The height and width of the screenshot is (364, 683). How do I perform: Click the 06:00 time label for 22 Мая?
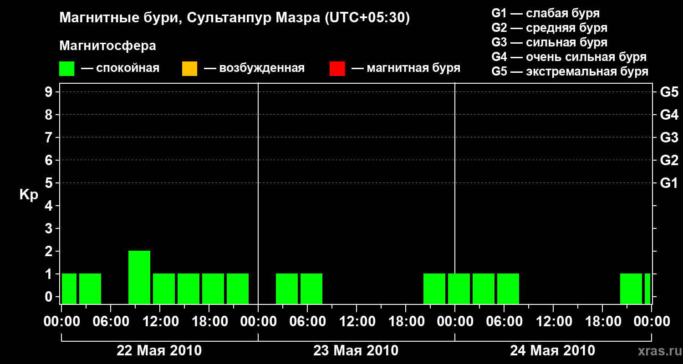pyautogui.click(x=111, y=322)
